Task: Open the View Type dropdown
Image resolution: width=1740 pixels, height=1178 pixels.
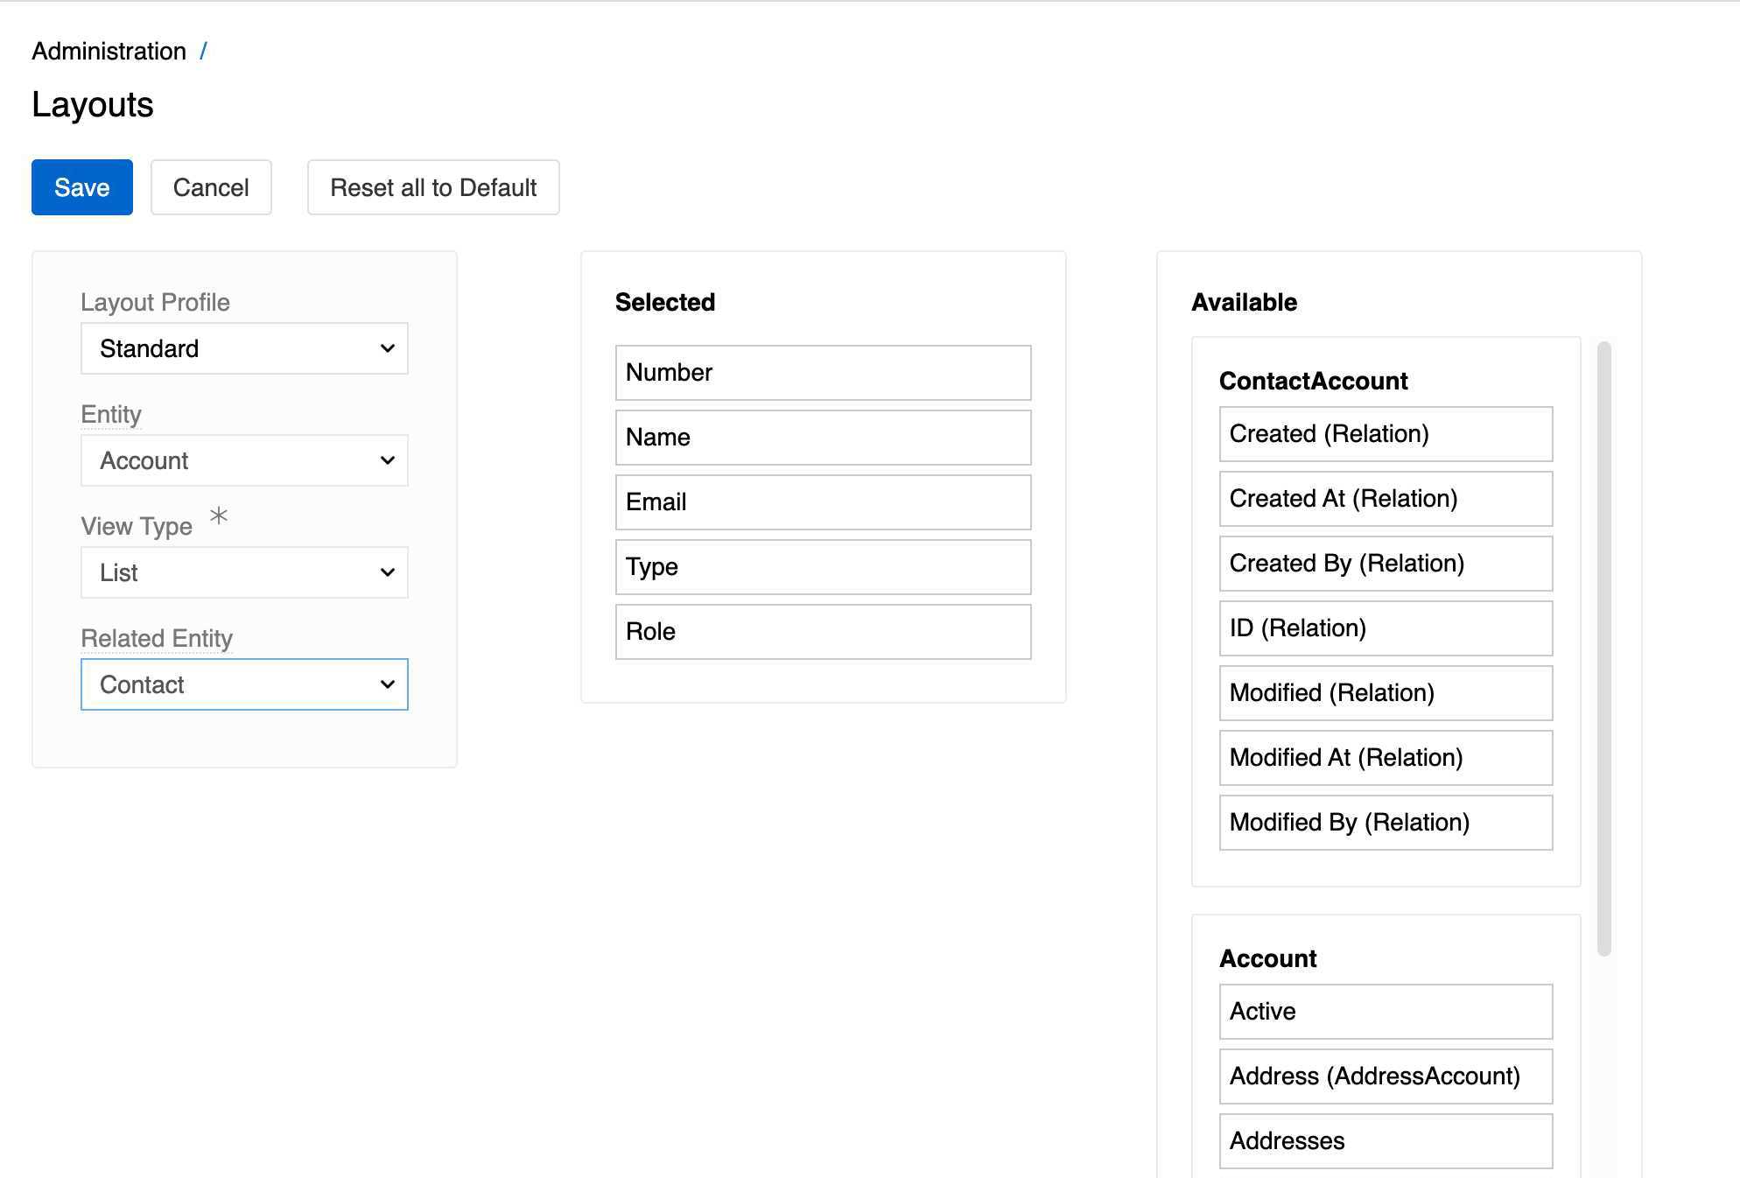Action: 243,572
